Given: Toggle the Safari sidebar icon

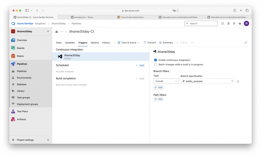Looking at the screenshot, I should (x=27, y=10).
